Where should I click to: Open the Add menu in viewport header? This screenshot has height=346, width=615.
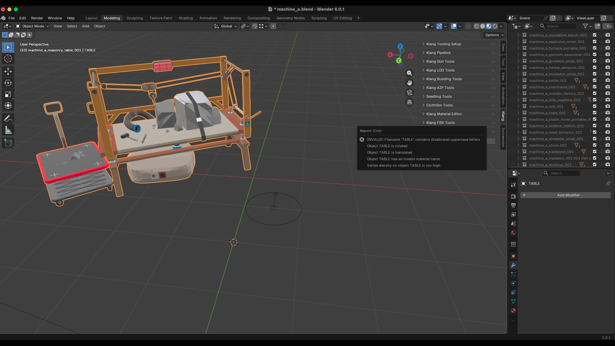pos(86,26)
